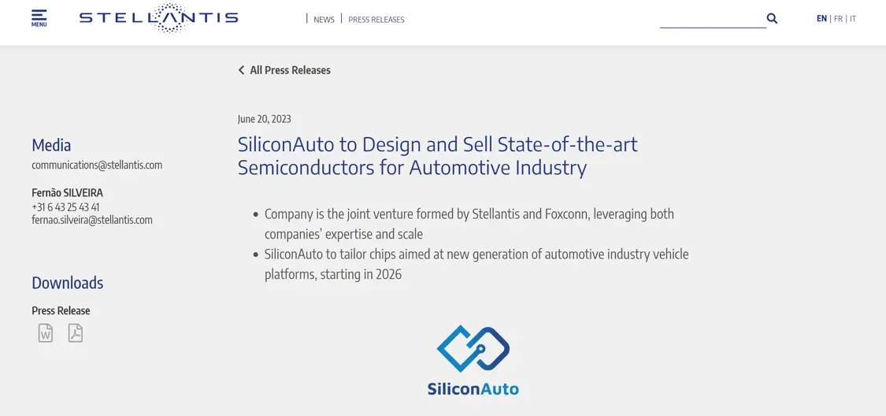Click the Media section heading
Viewport: 886px width, 416px height.
pos(51,145)
